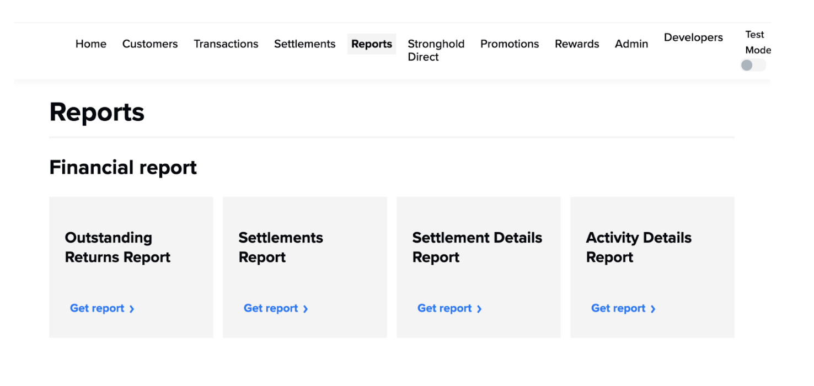
Task: Get the Settlements Report
Action: click(270, 308)
